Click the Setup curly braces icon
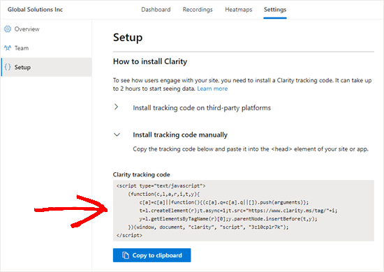 8,67
